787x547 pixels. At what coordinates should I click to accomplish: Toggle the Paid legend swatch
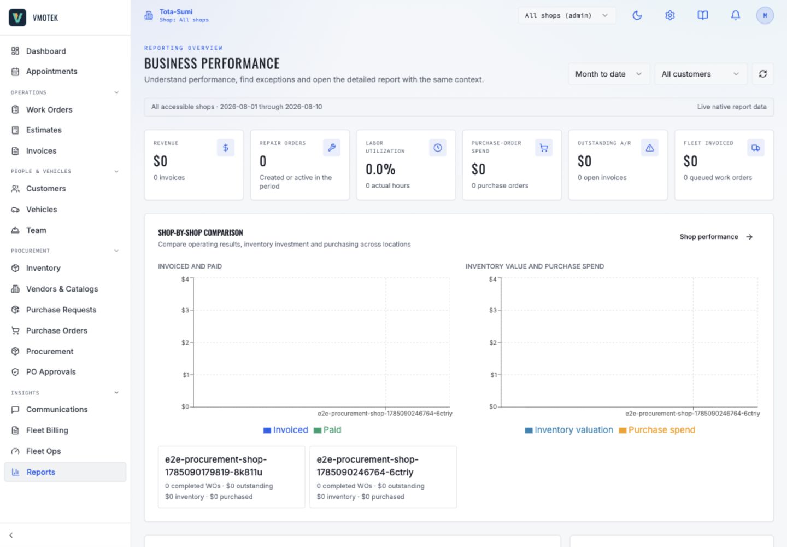pyautogui.click(x=318, y=430)
